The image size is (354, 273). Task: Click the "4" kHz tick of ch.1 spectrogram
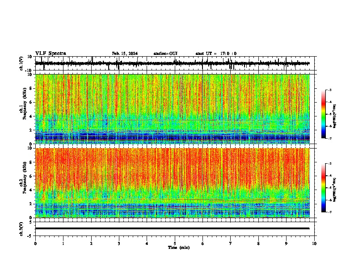click(x=31, y=116)
